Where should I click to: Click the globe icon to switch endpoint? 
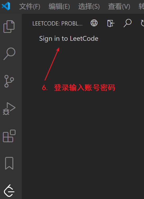94,23
